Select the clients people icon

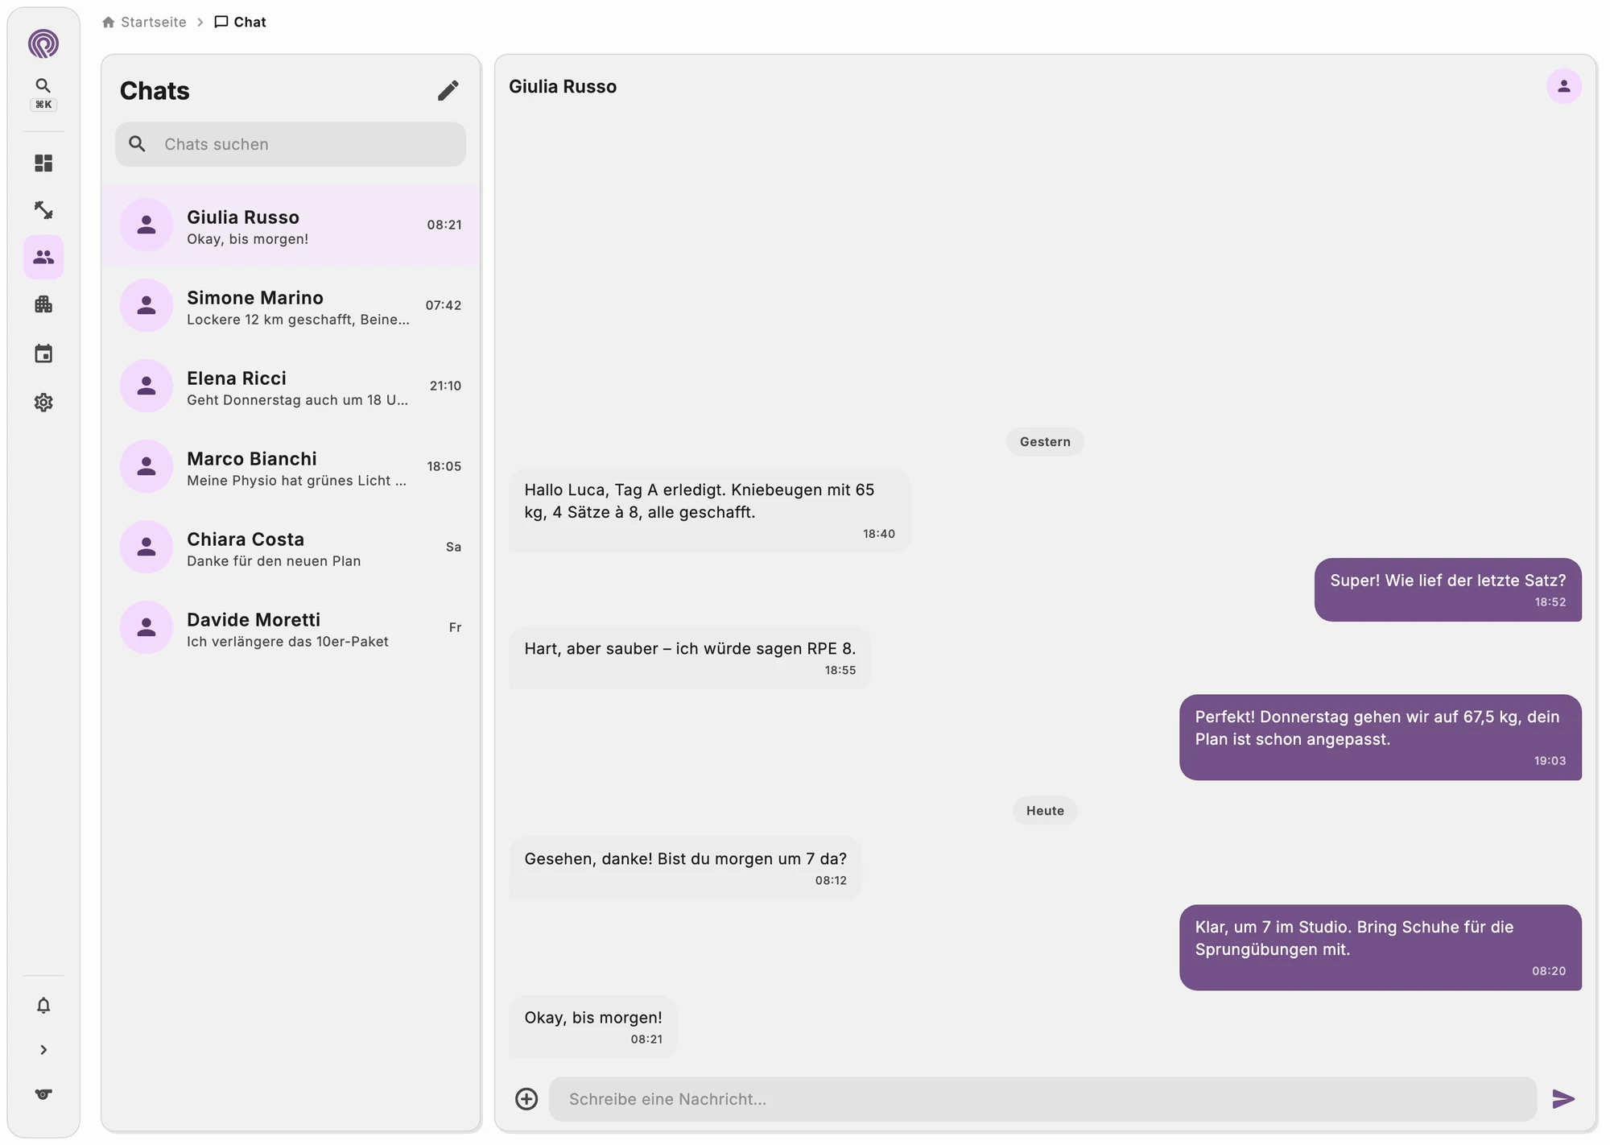tap(43, 258)
